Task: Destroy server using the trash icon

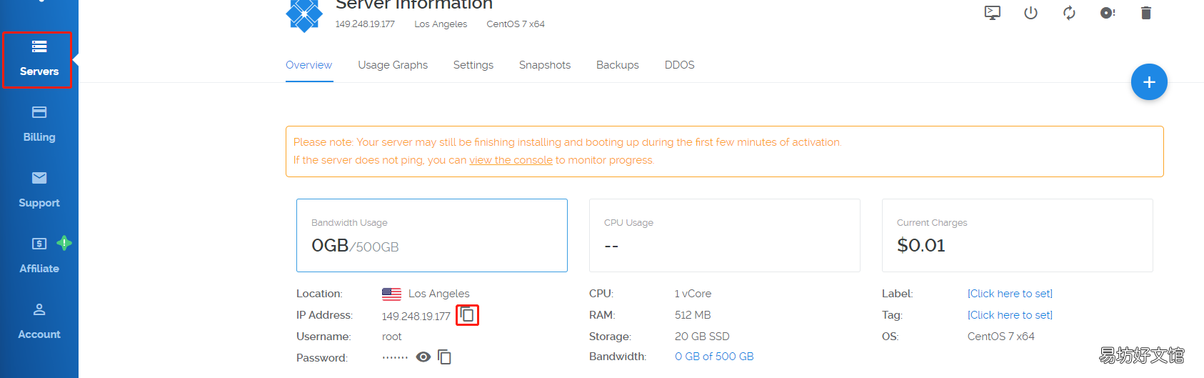Action: click(x=1146, y=13)
